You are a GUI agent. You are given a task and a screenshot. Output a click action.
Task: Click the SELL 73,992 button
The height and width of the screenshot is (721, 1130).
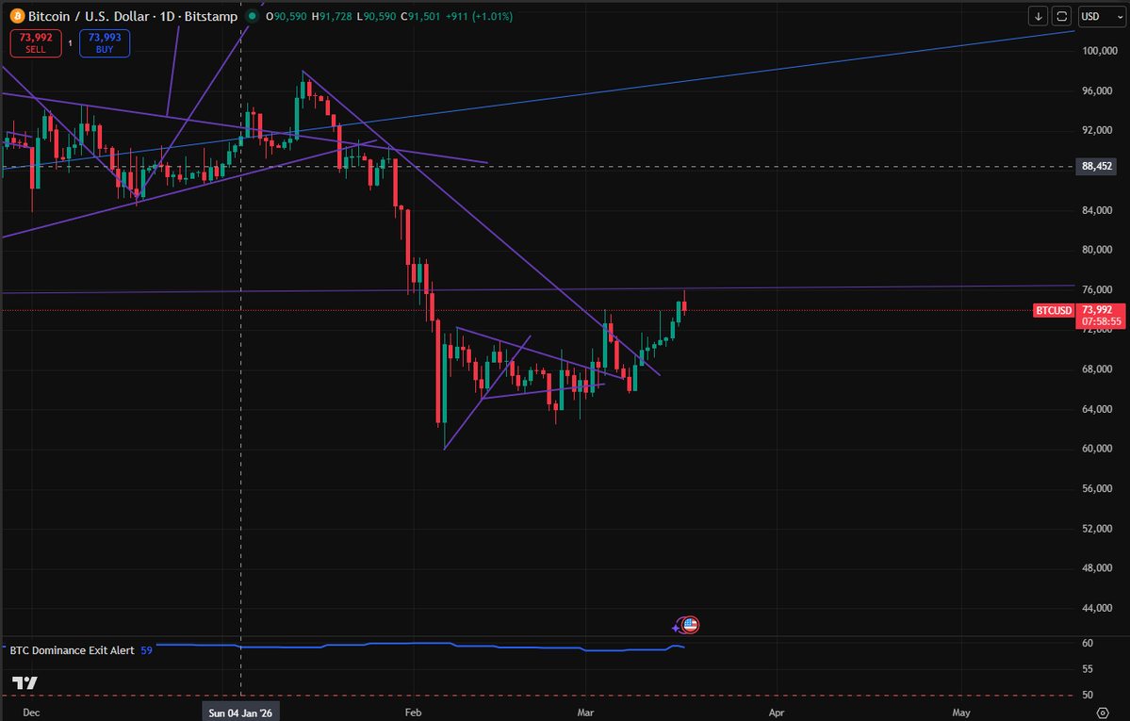click(x=35, y=43)
